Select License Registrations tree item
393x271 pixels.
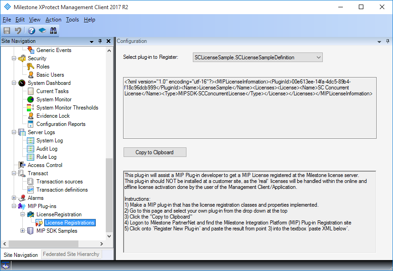tap(70, 223)
